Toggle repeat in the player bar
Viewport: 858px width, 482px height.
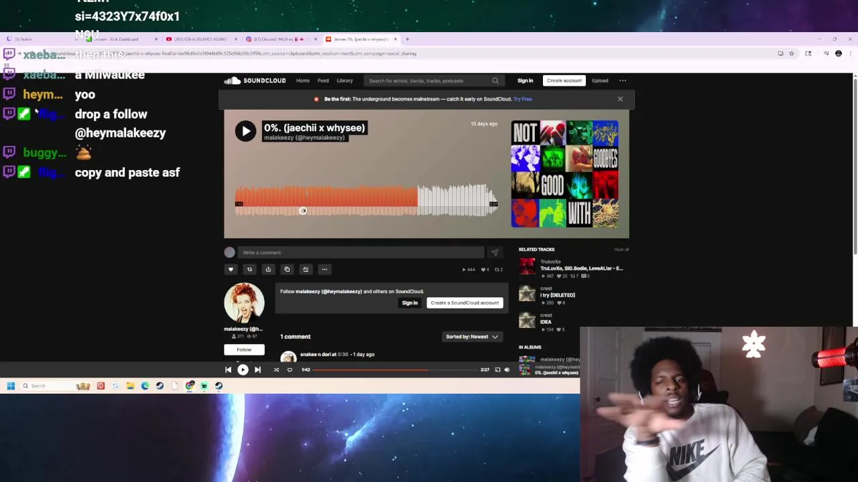click(x=290, y=370)
